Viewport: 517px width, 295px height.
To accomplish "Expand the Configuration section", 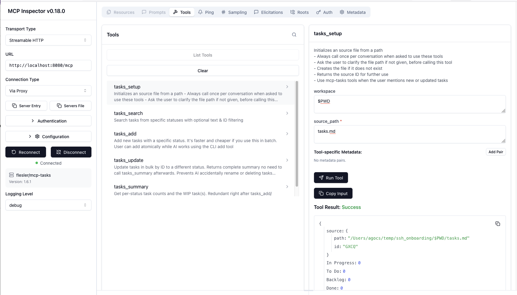I will click(x=48, y=136).
